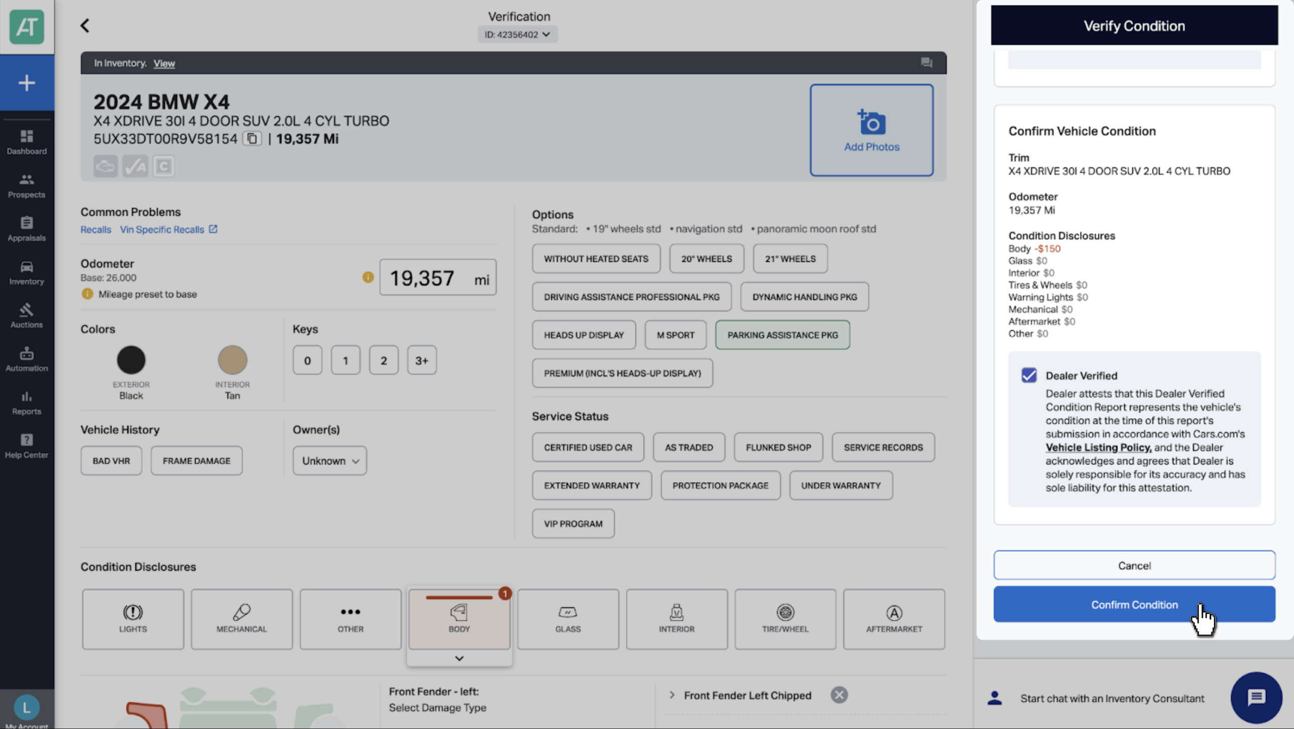Open Appraisals from the sidebar
Image resolution: width=1294 pixels, height=729 pixels.
(x=27, y=229)
